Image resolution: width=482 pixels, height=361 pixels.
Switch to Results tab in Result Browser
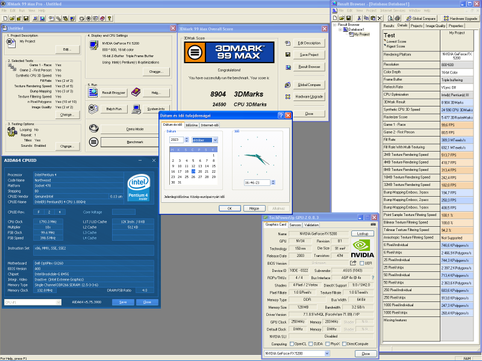click(x=389, y=26)
